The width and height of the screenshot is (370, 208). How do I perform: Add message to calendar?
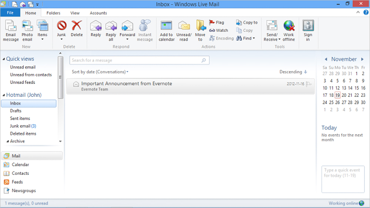pos(166,31)
